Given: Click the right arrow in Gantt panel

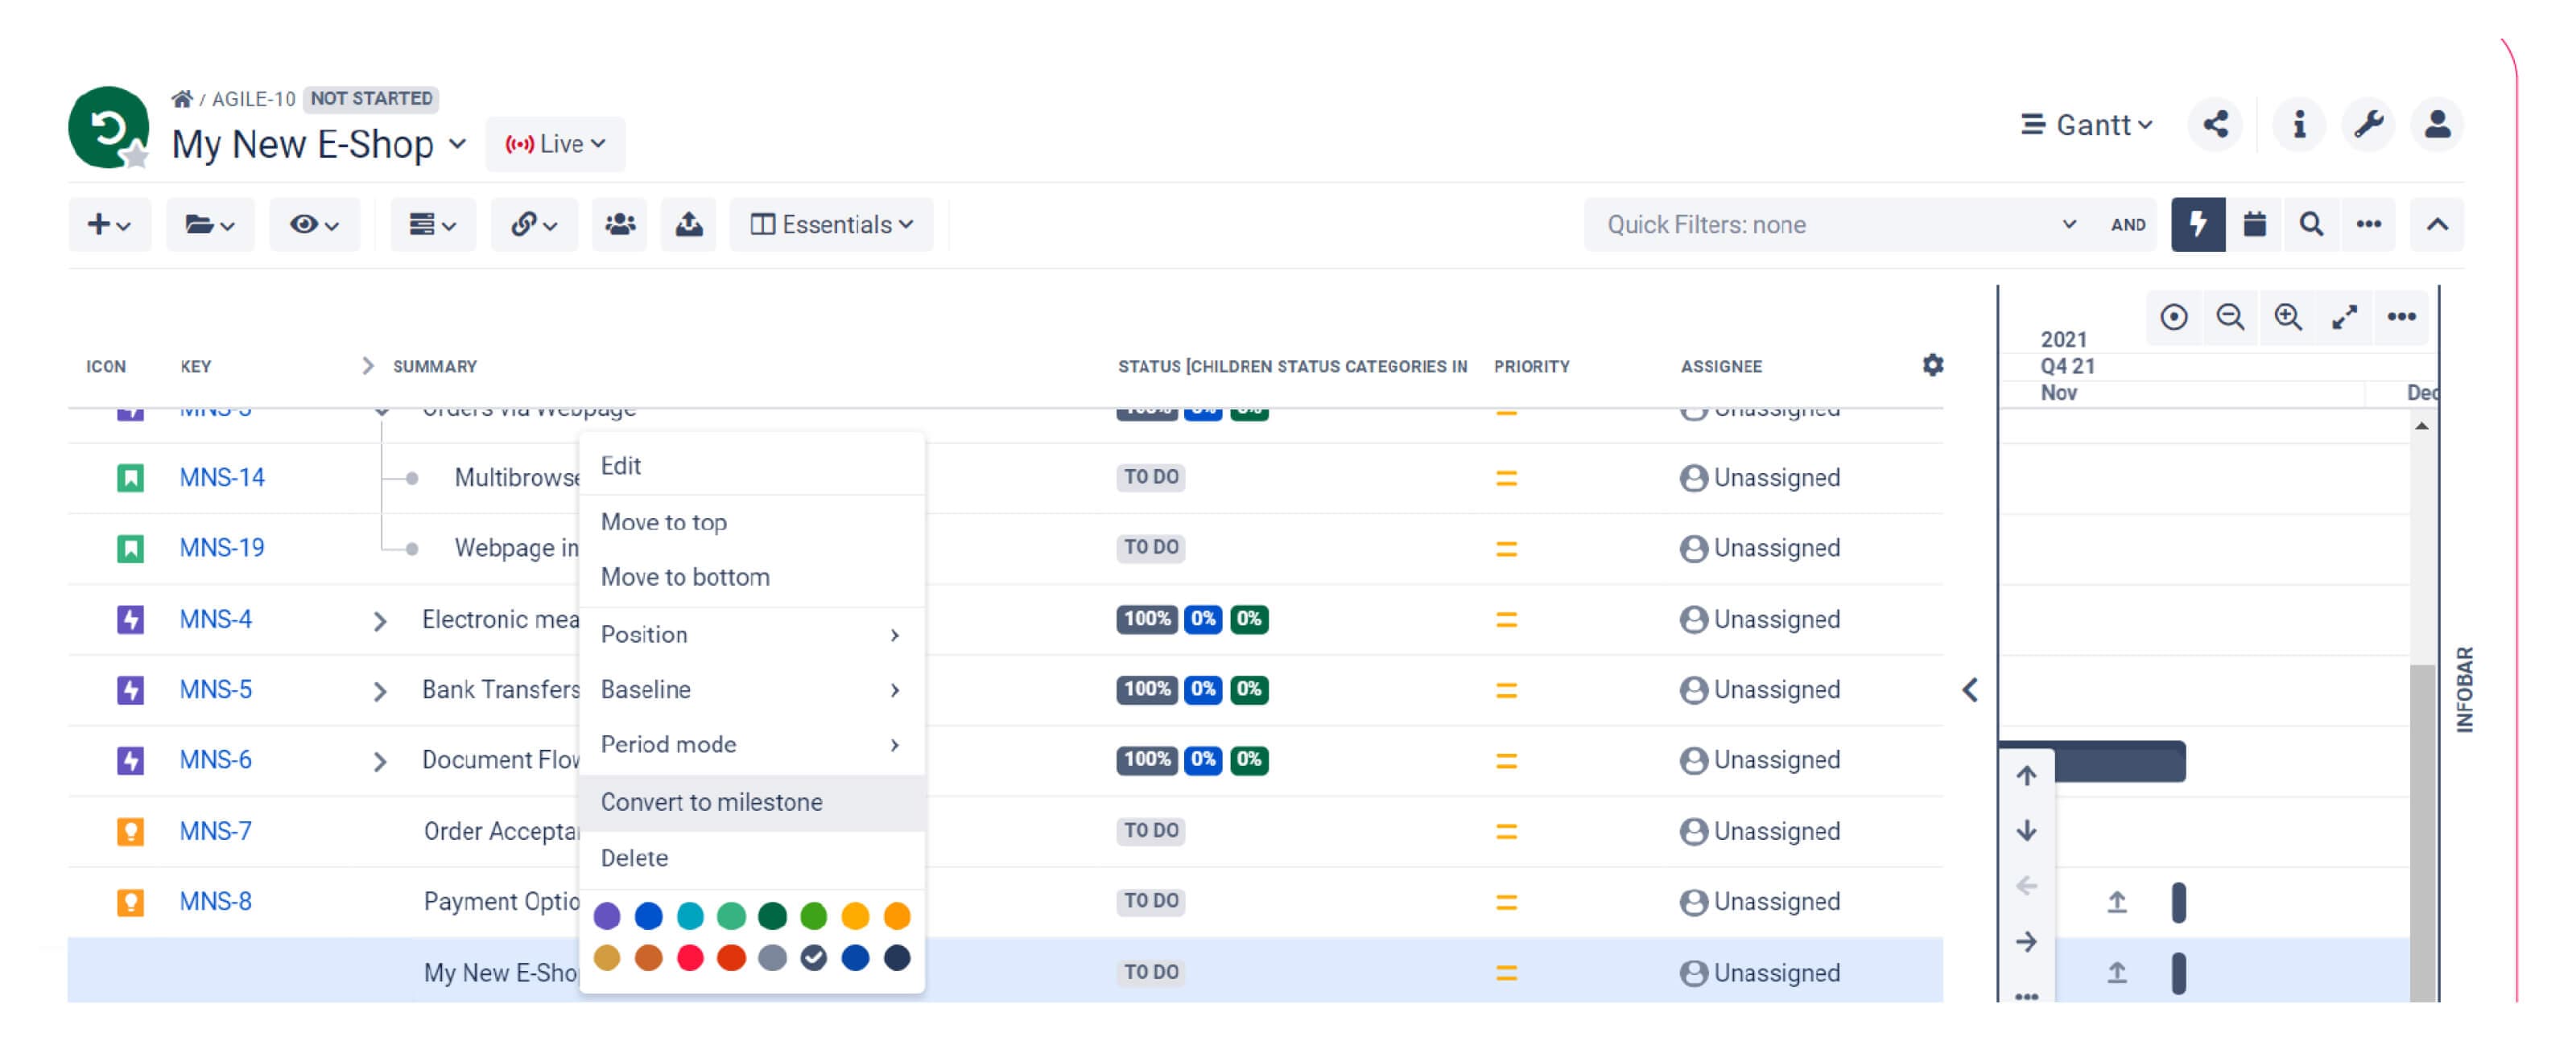Looking at the screenshot, I should pos(2026,942).
